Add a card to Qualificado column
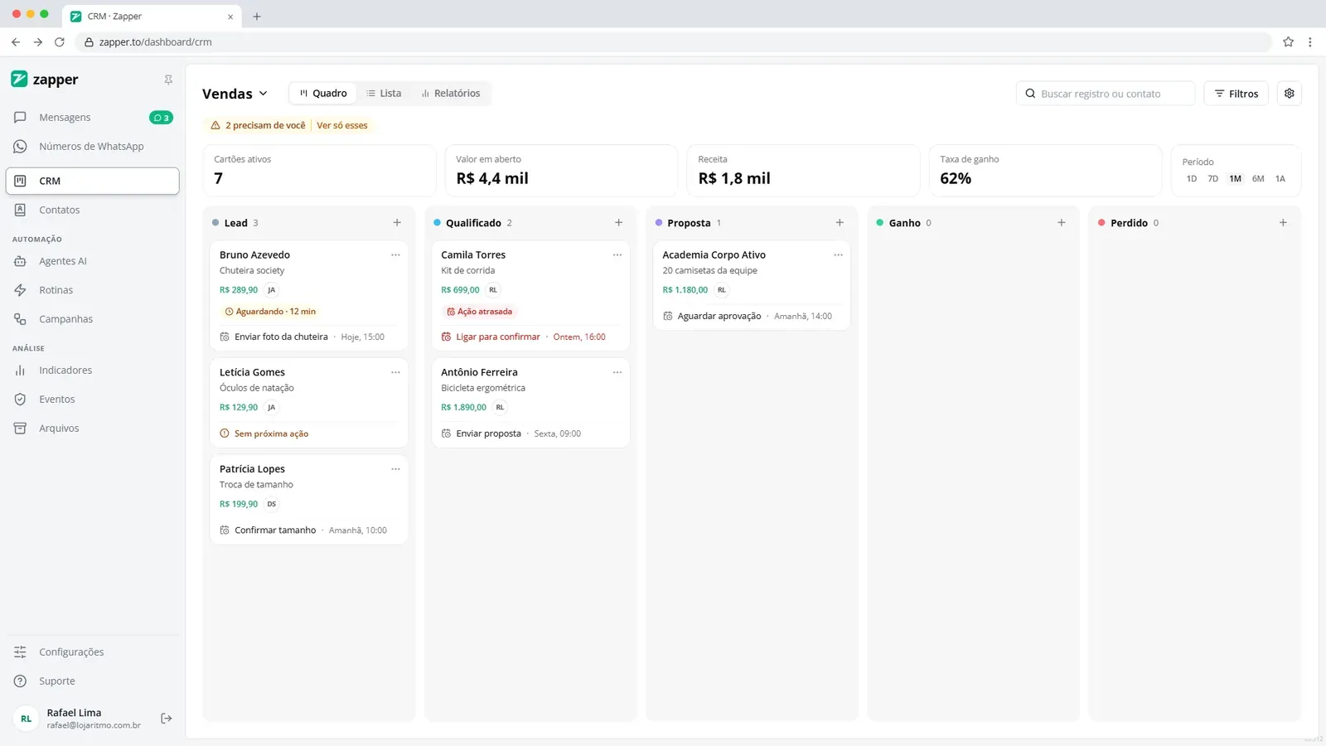The image size is (1326, 746). (x=618, y=223)
